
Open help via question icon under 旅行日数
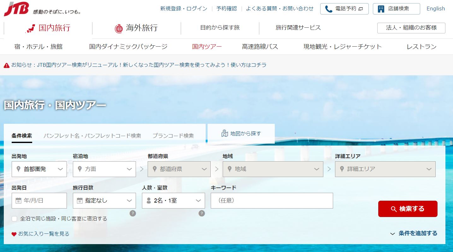click(133, 213)
